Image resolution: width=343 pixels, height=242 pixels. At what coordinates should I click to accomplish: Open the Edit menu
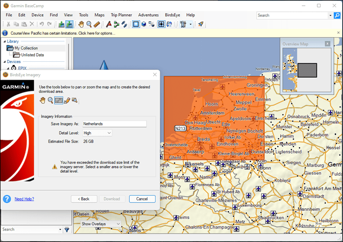coord(22,15)
